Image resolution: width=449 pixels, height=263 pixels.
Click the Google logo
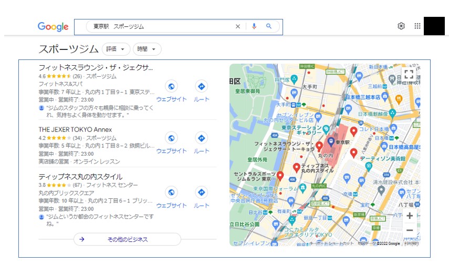tap(53, 27)
